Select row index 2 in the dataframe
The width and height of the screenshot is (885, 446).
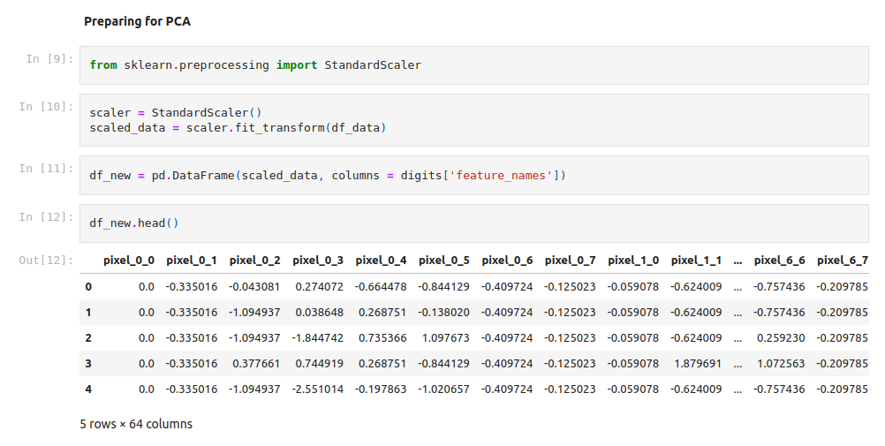pos(88,338)
